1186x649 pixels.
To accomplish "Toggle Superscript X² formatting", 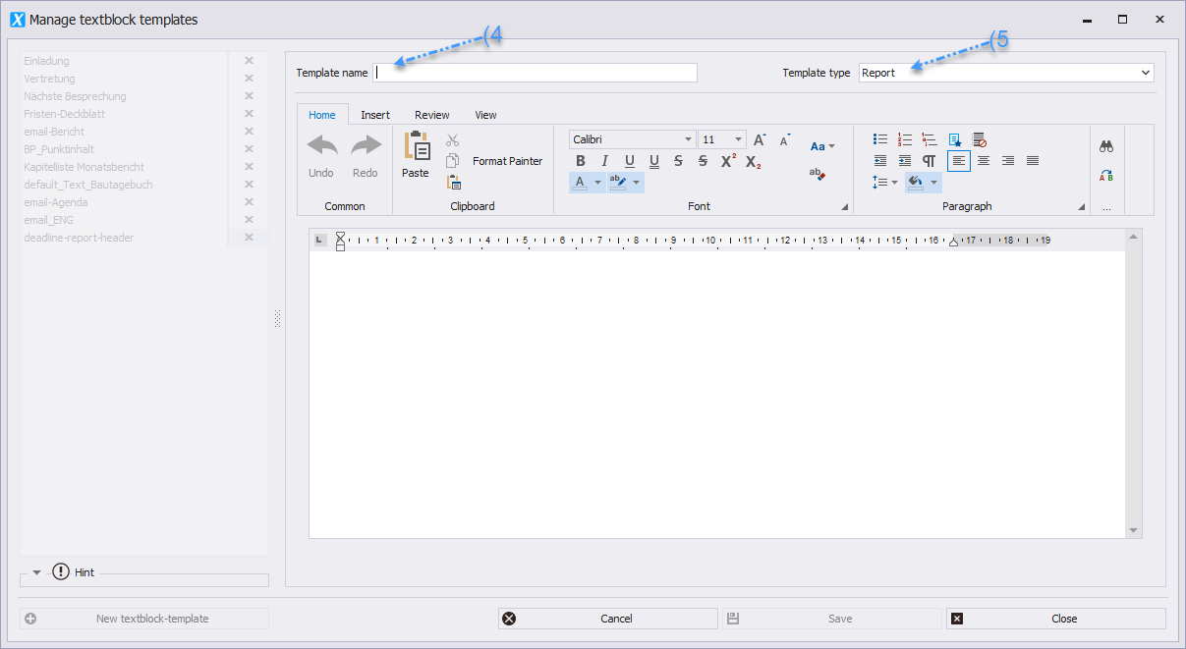I will pyautogui.click(x=728, y=161).
